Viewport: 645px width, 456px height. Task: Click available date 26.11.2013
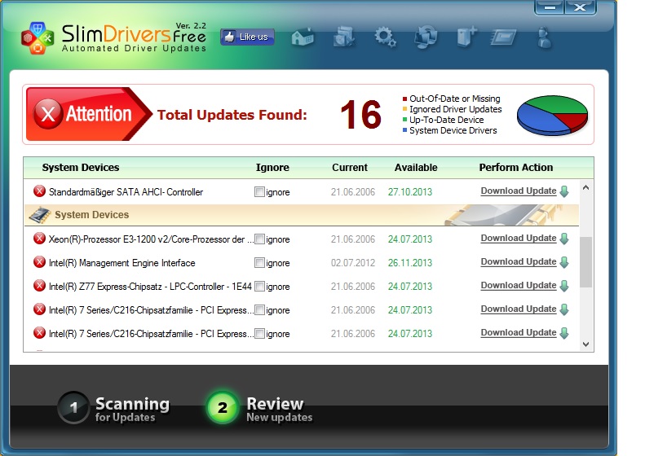pos(409,263)
